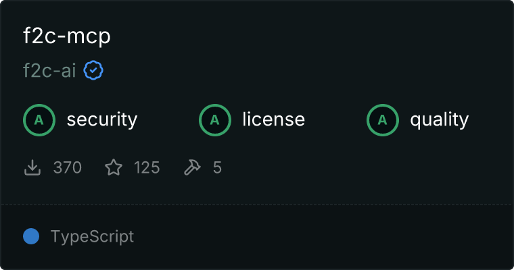Select the quality label

(440, 120)
